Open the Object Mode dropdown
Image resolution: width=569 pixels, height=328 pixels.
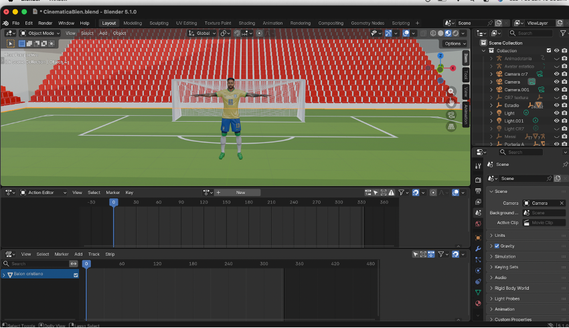click(41, 33)
